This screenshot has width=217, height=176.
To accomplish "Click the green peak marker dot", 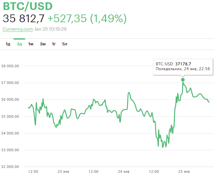I will [x=183, y=79].
